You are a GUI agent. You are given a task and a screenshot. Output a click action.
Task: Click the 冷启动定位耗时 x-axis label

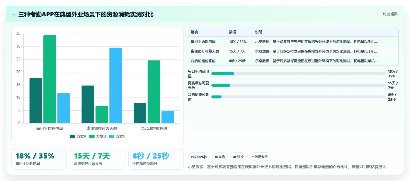(x=154, y=128)
